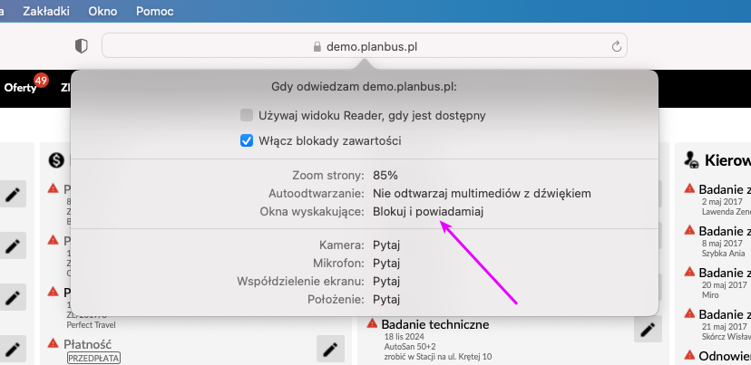Open the Oferty tab with the 49 badge
This screenshot has height=365, width=751.
coord(20,88)
